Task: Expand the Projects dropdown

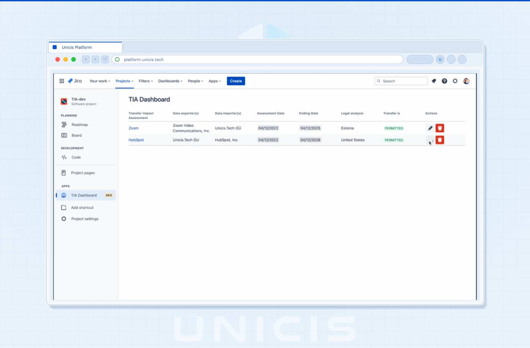Action: [x=125, y=81]
